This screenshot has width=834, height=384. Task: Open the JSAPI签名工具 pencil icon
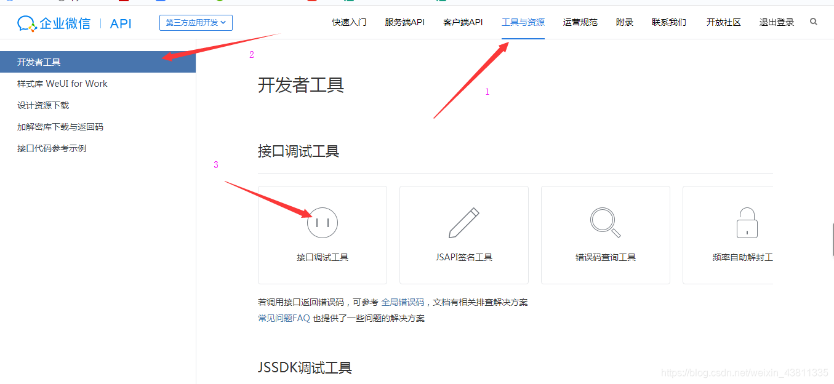tap(463, 223)
